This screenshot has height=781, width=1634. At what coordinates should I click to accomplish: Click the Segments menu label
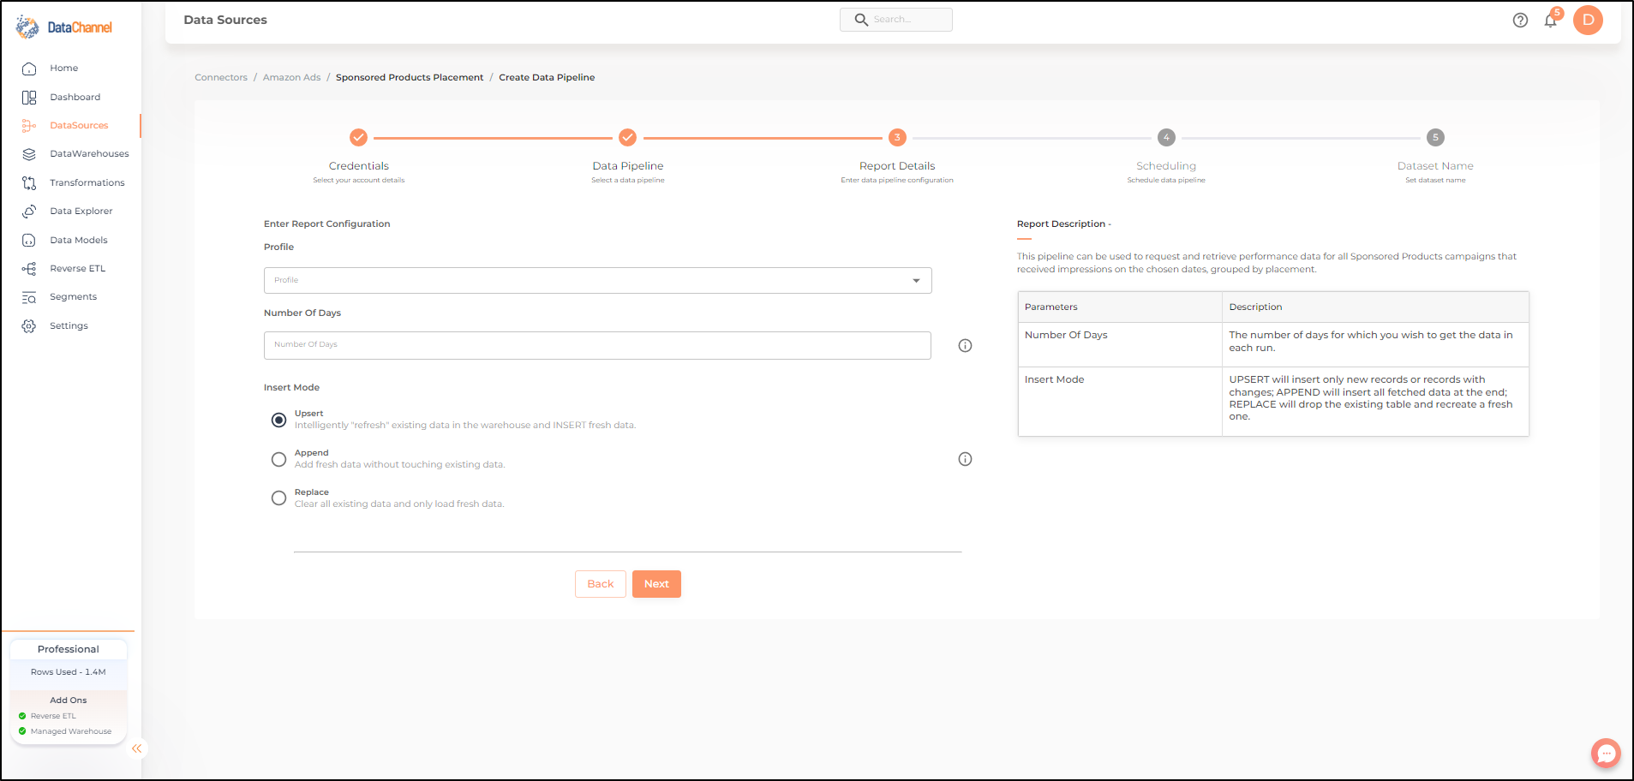click(73, 297)
